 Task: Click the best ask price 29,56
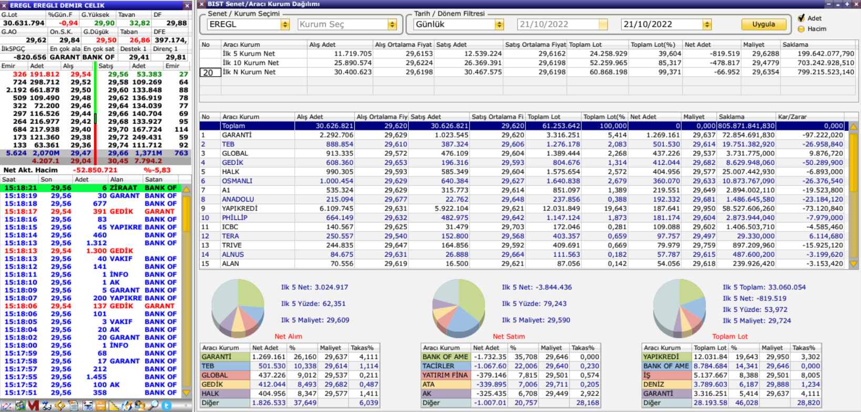tap(118, 75)
